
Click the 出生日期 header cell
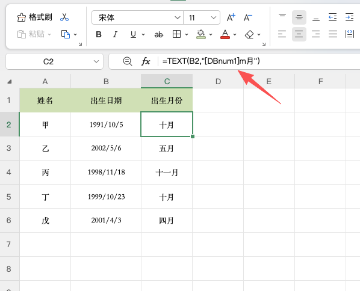click(106, 100)
